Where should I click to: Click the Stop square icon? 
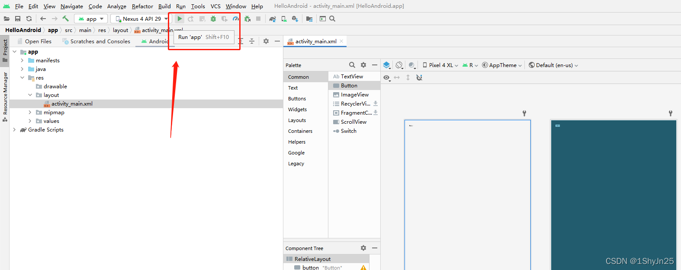click(258, 19)
